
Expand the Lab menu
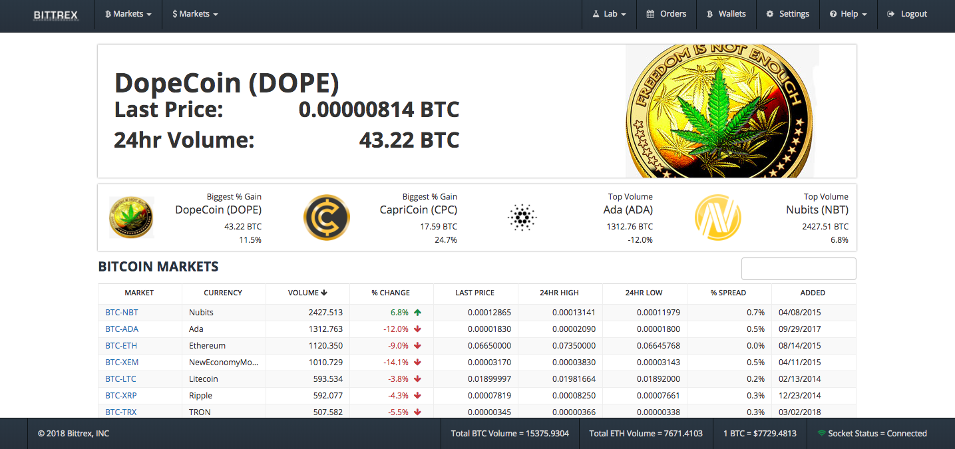click(610, 14)
